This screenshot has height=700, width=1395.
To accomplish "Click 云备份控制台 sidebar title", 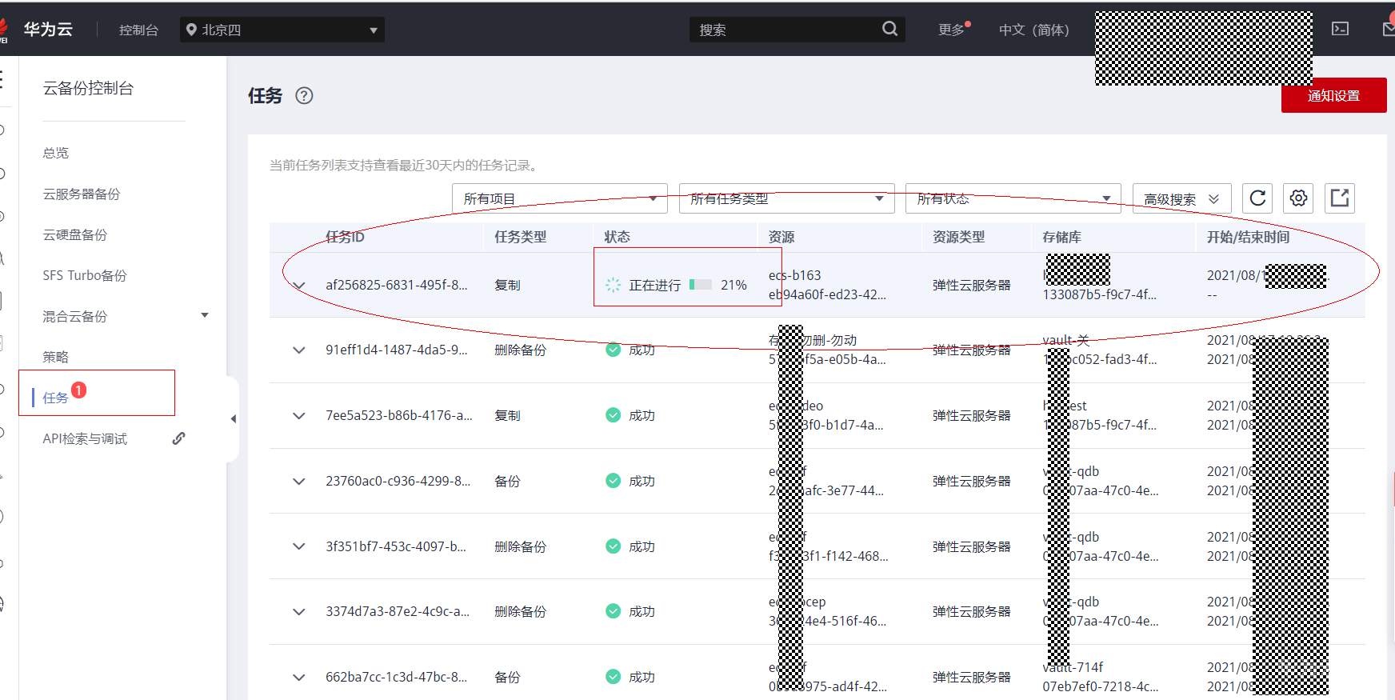I will [x=88, y=88].
